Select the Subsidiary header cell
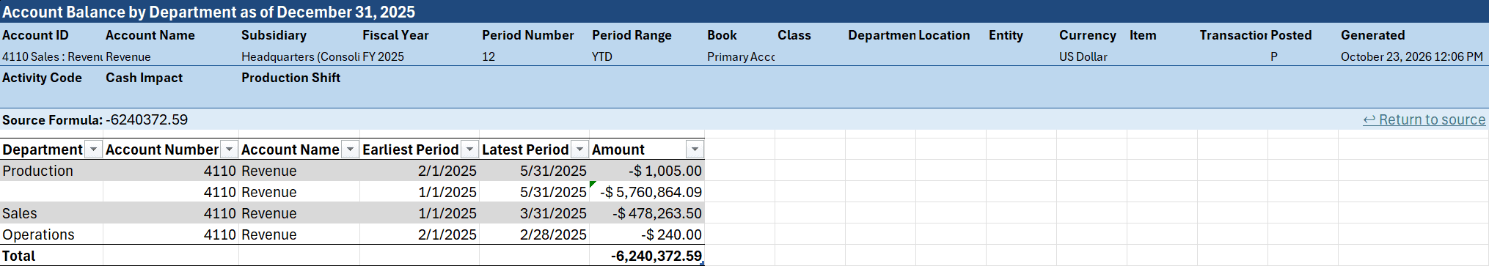1489x266 pixels. tap(299, 35)
